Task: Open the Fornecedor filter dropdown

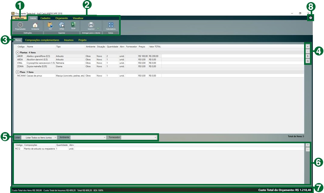Action: pos(139,138)
